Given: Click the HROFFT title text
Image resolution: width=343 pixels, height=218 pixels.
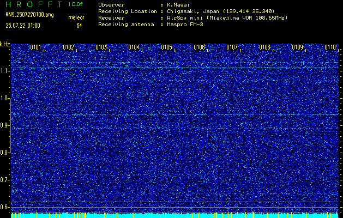Looking at the screenshot, I should click(34, 4).
